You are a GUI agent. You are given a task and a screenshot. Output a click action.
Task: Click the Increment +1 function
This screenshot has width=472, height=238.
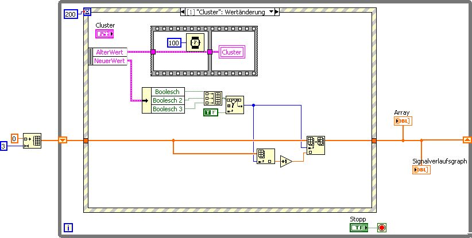pos(286,162)
